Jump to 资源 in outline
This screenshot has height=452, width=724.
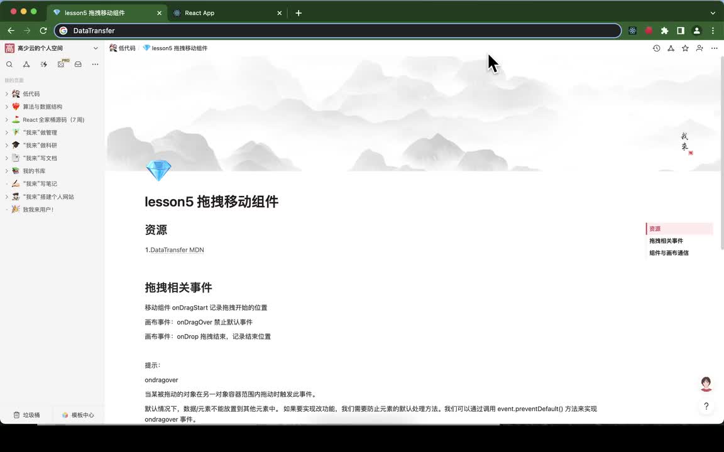point(655,229)
